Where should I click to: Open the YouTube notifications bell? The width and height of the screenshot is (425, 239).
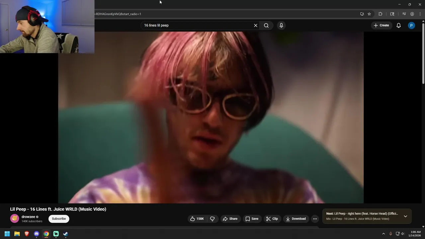click(399, 26)
